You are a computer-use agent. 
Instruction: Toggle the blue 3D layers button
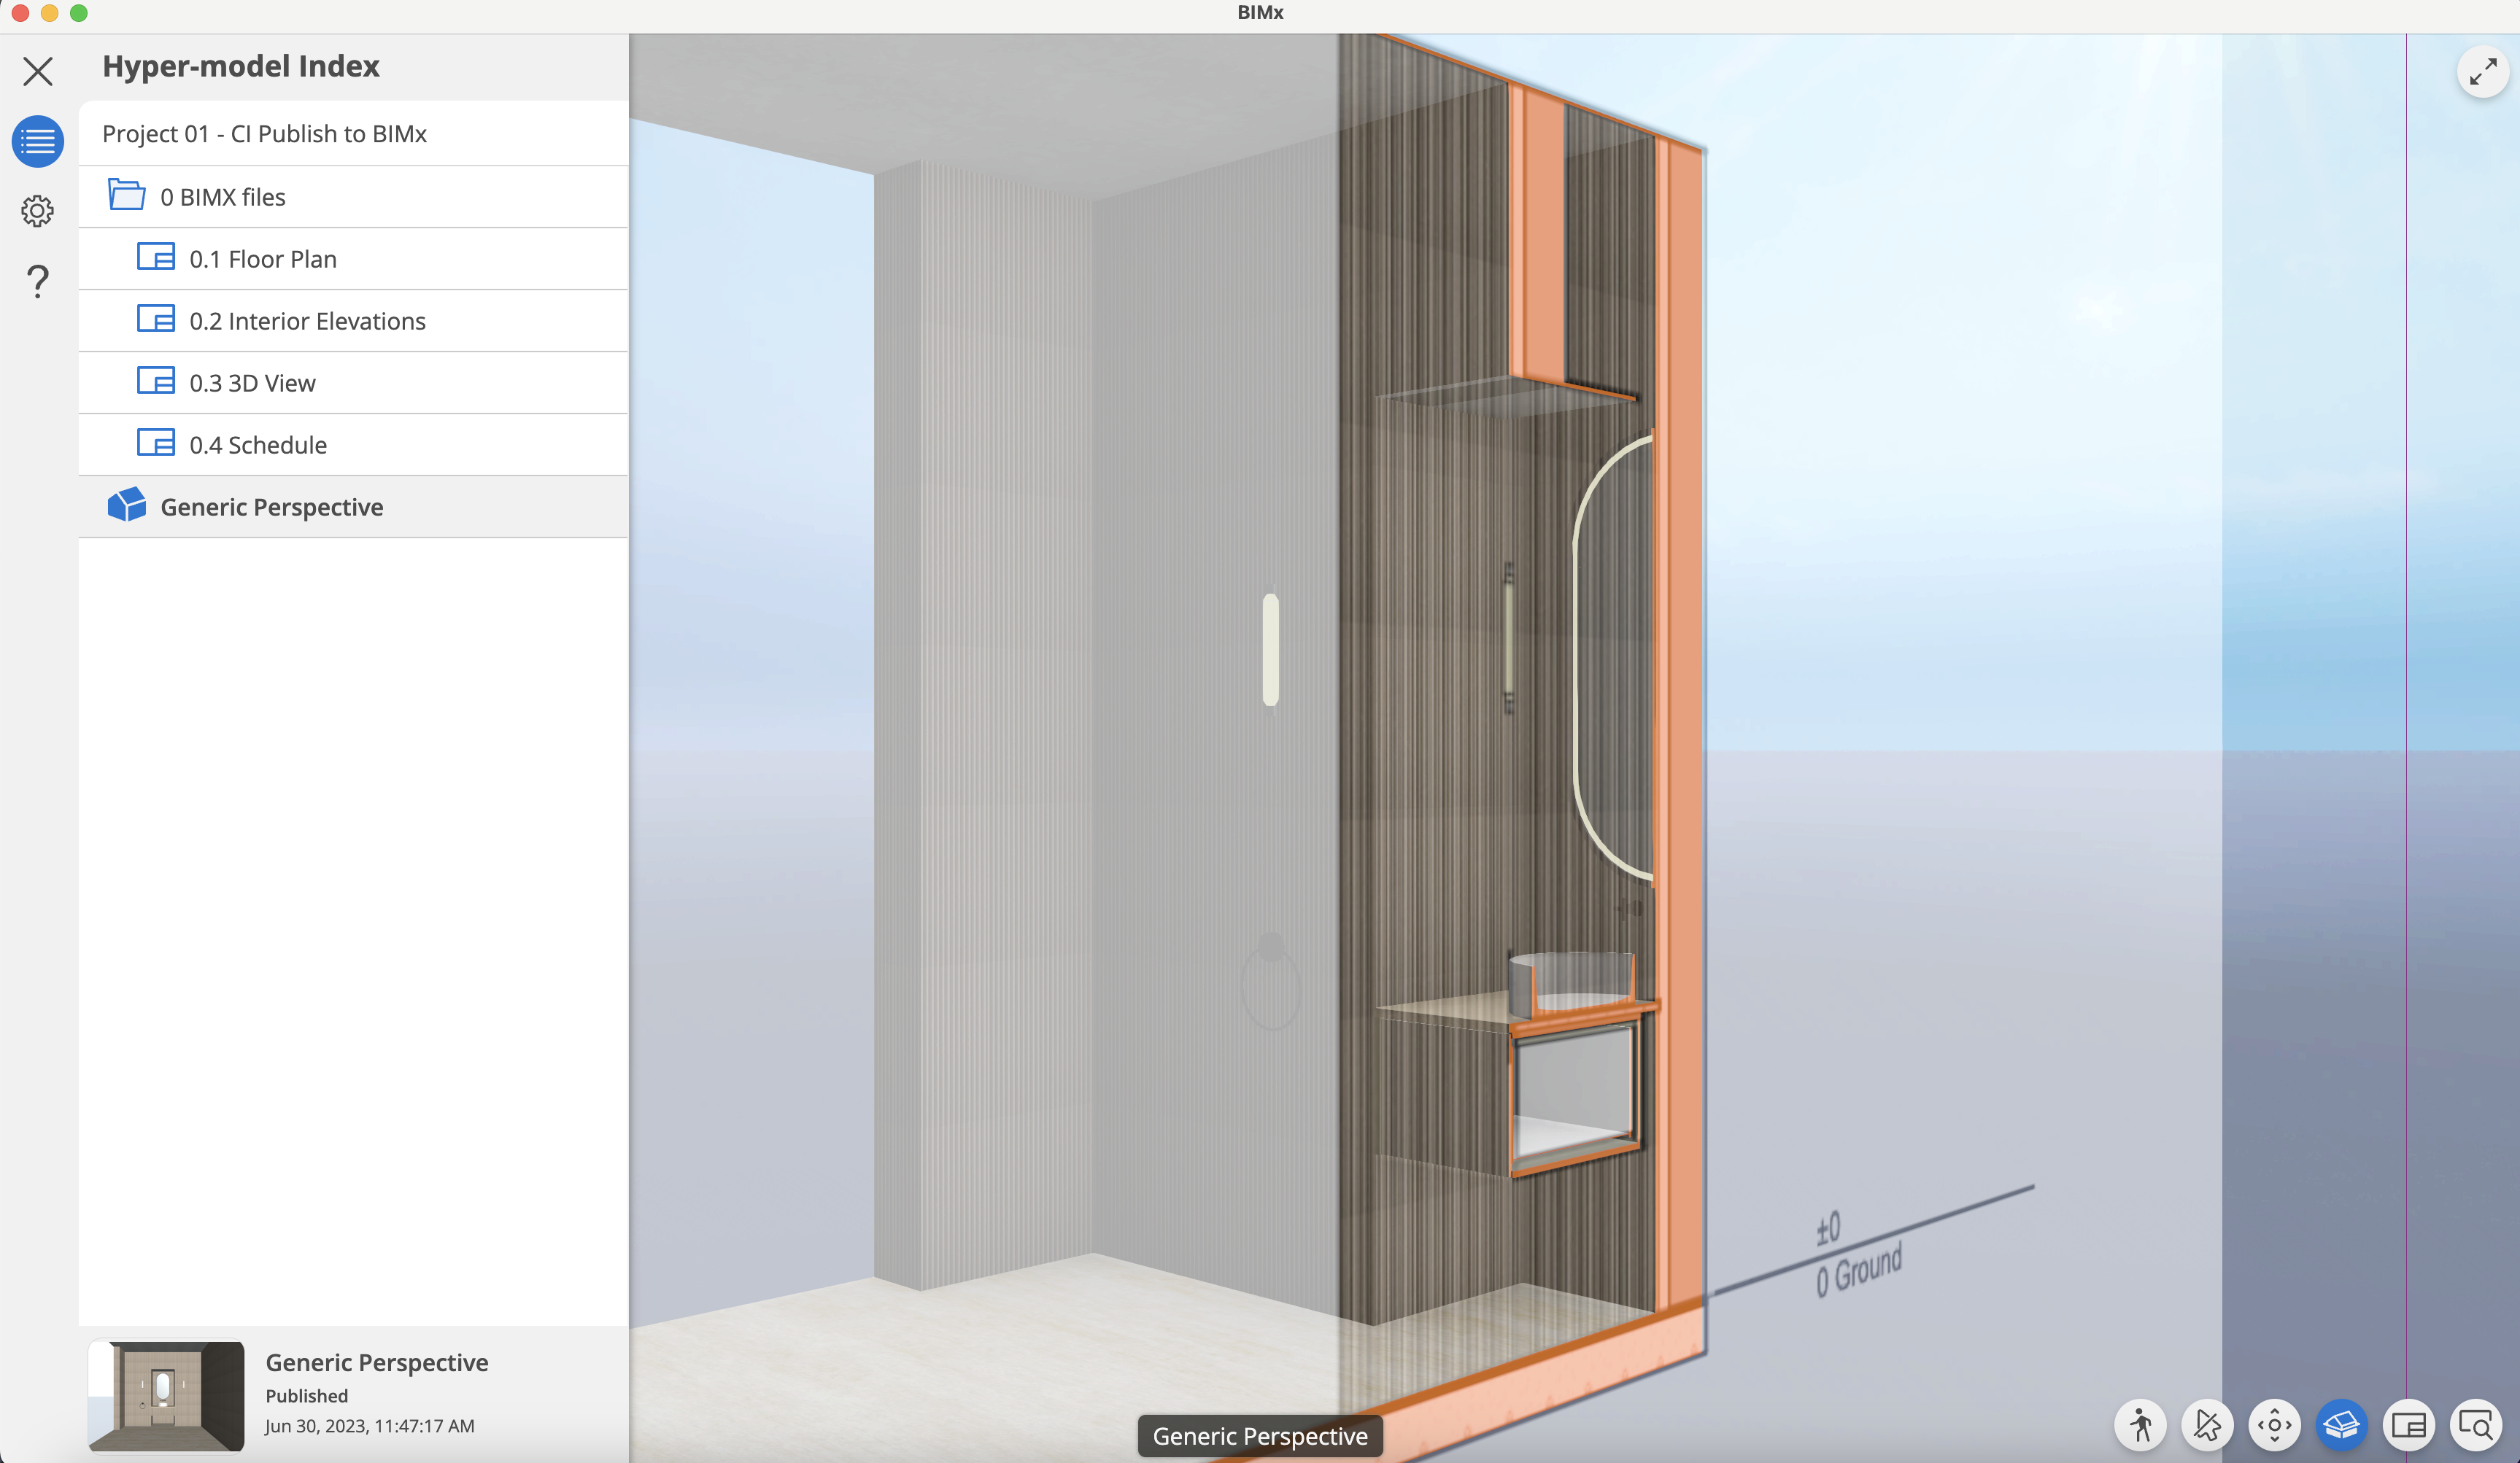[2341, 1425]
